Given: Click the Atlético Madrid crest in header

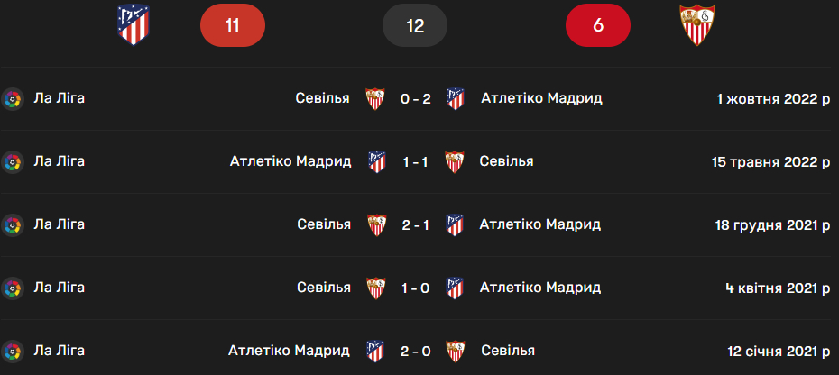Looking at the screenshot, I should tap(134, 26).
